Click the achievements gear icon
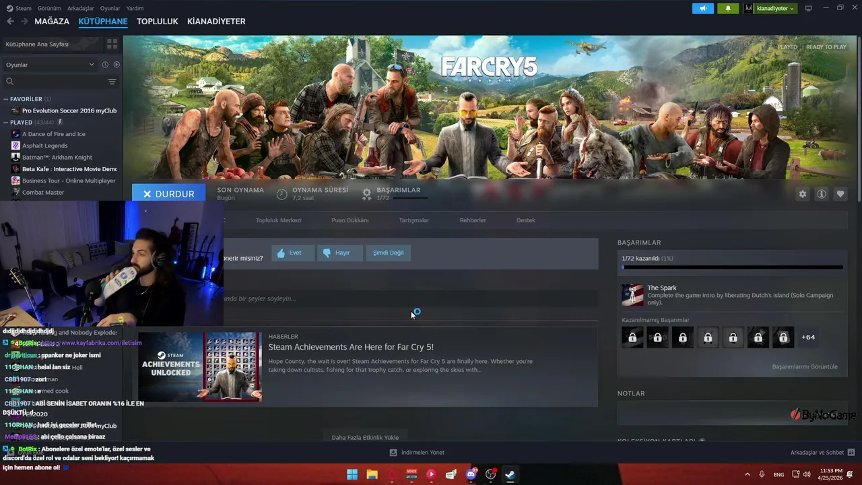 click(366, 194)
